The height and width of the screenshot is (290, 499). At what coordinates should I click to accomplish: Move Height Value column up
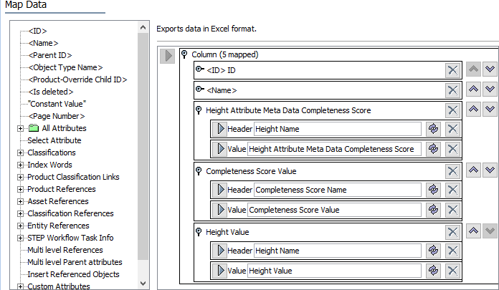pos(473,231)
